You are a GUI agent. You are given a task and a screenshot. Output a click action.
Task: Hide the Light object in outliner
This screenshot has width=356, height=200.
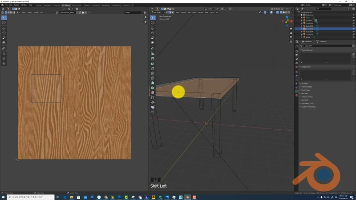click(353, 37)
